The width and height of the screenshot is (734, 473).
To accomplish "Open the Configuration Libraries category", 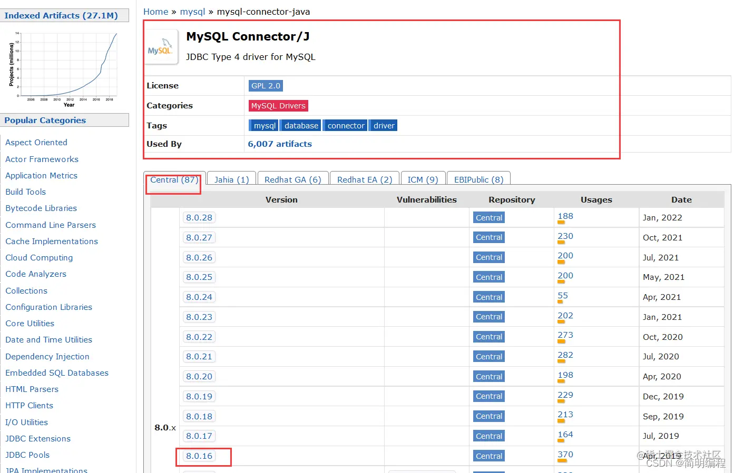I will point(48,307).
